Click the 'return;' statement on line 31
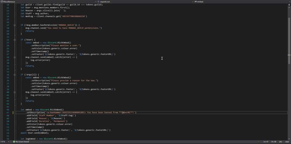Viewport: 291px width, 144px height. (x=30, y=66)
